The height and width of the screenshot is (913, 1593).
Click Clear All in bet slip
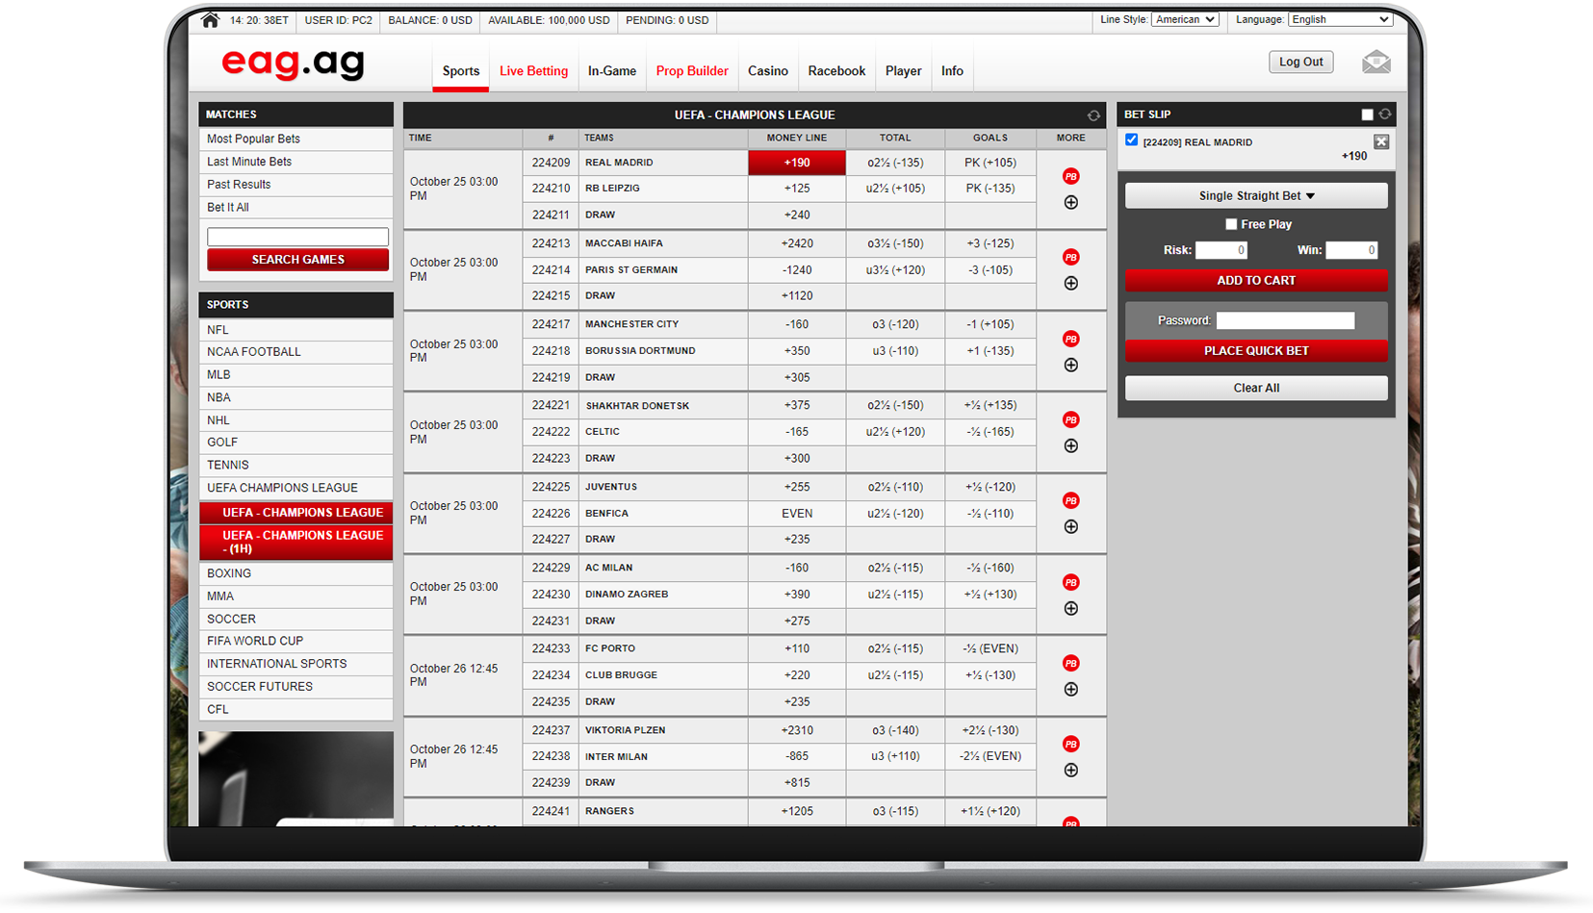[x=1256, y=388]
